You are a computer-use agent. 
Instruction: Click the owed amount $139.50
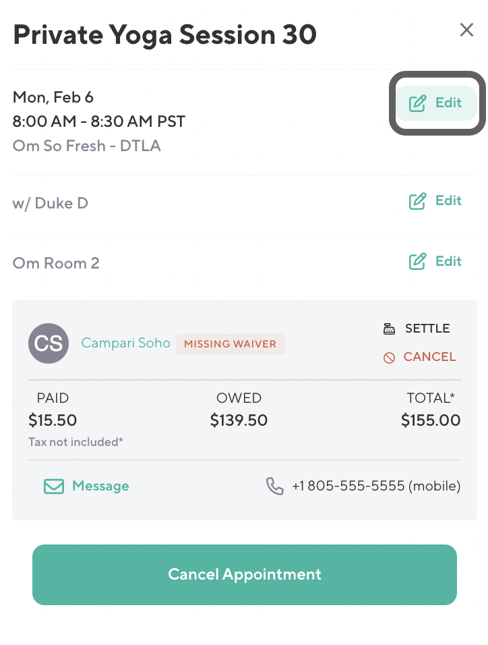point(239,421)
